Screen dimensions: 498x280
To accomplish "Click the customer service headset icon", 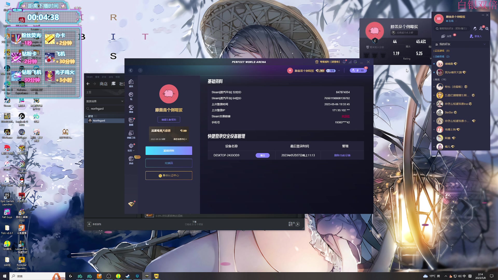I will point(475,29).
